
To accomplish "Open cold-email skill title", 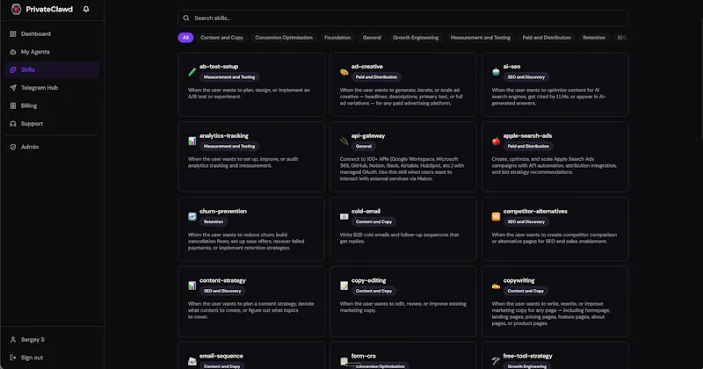I will (366, 211).
